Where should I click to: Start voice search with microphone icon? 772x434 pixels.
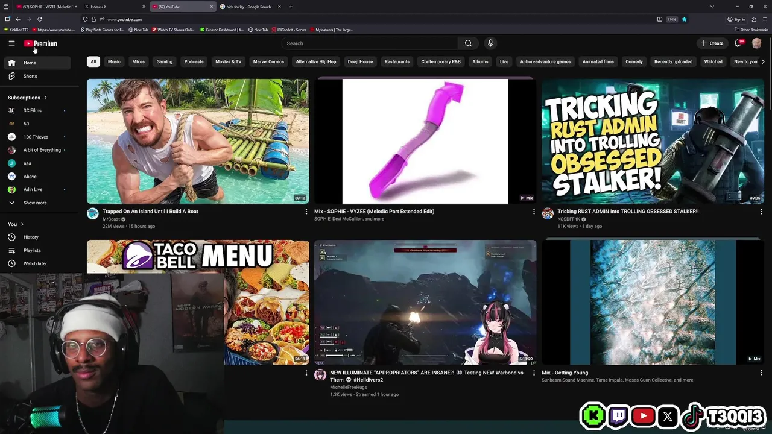click(490, 43)
